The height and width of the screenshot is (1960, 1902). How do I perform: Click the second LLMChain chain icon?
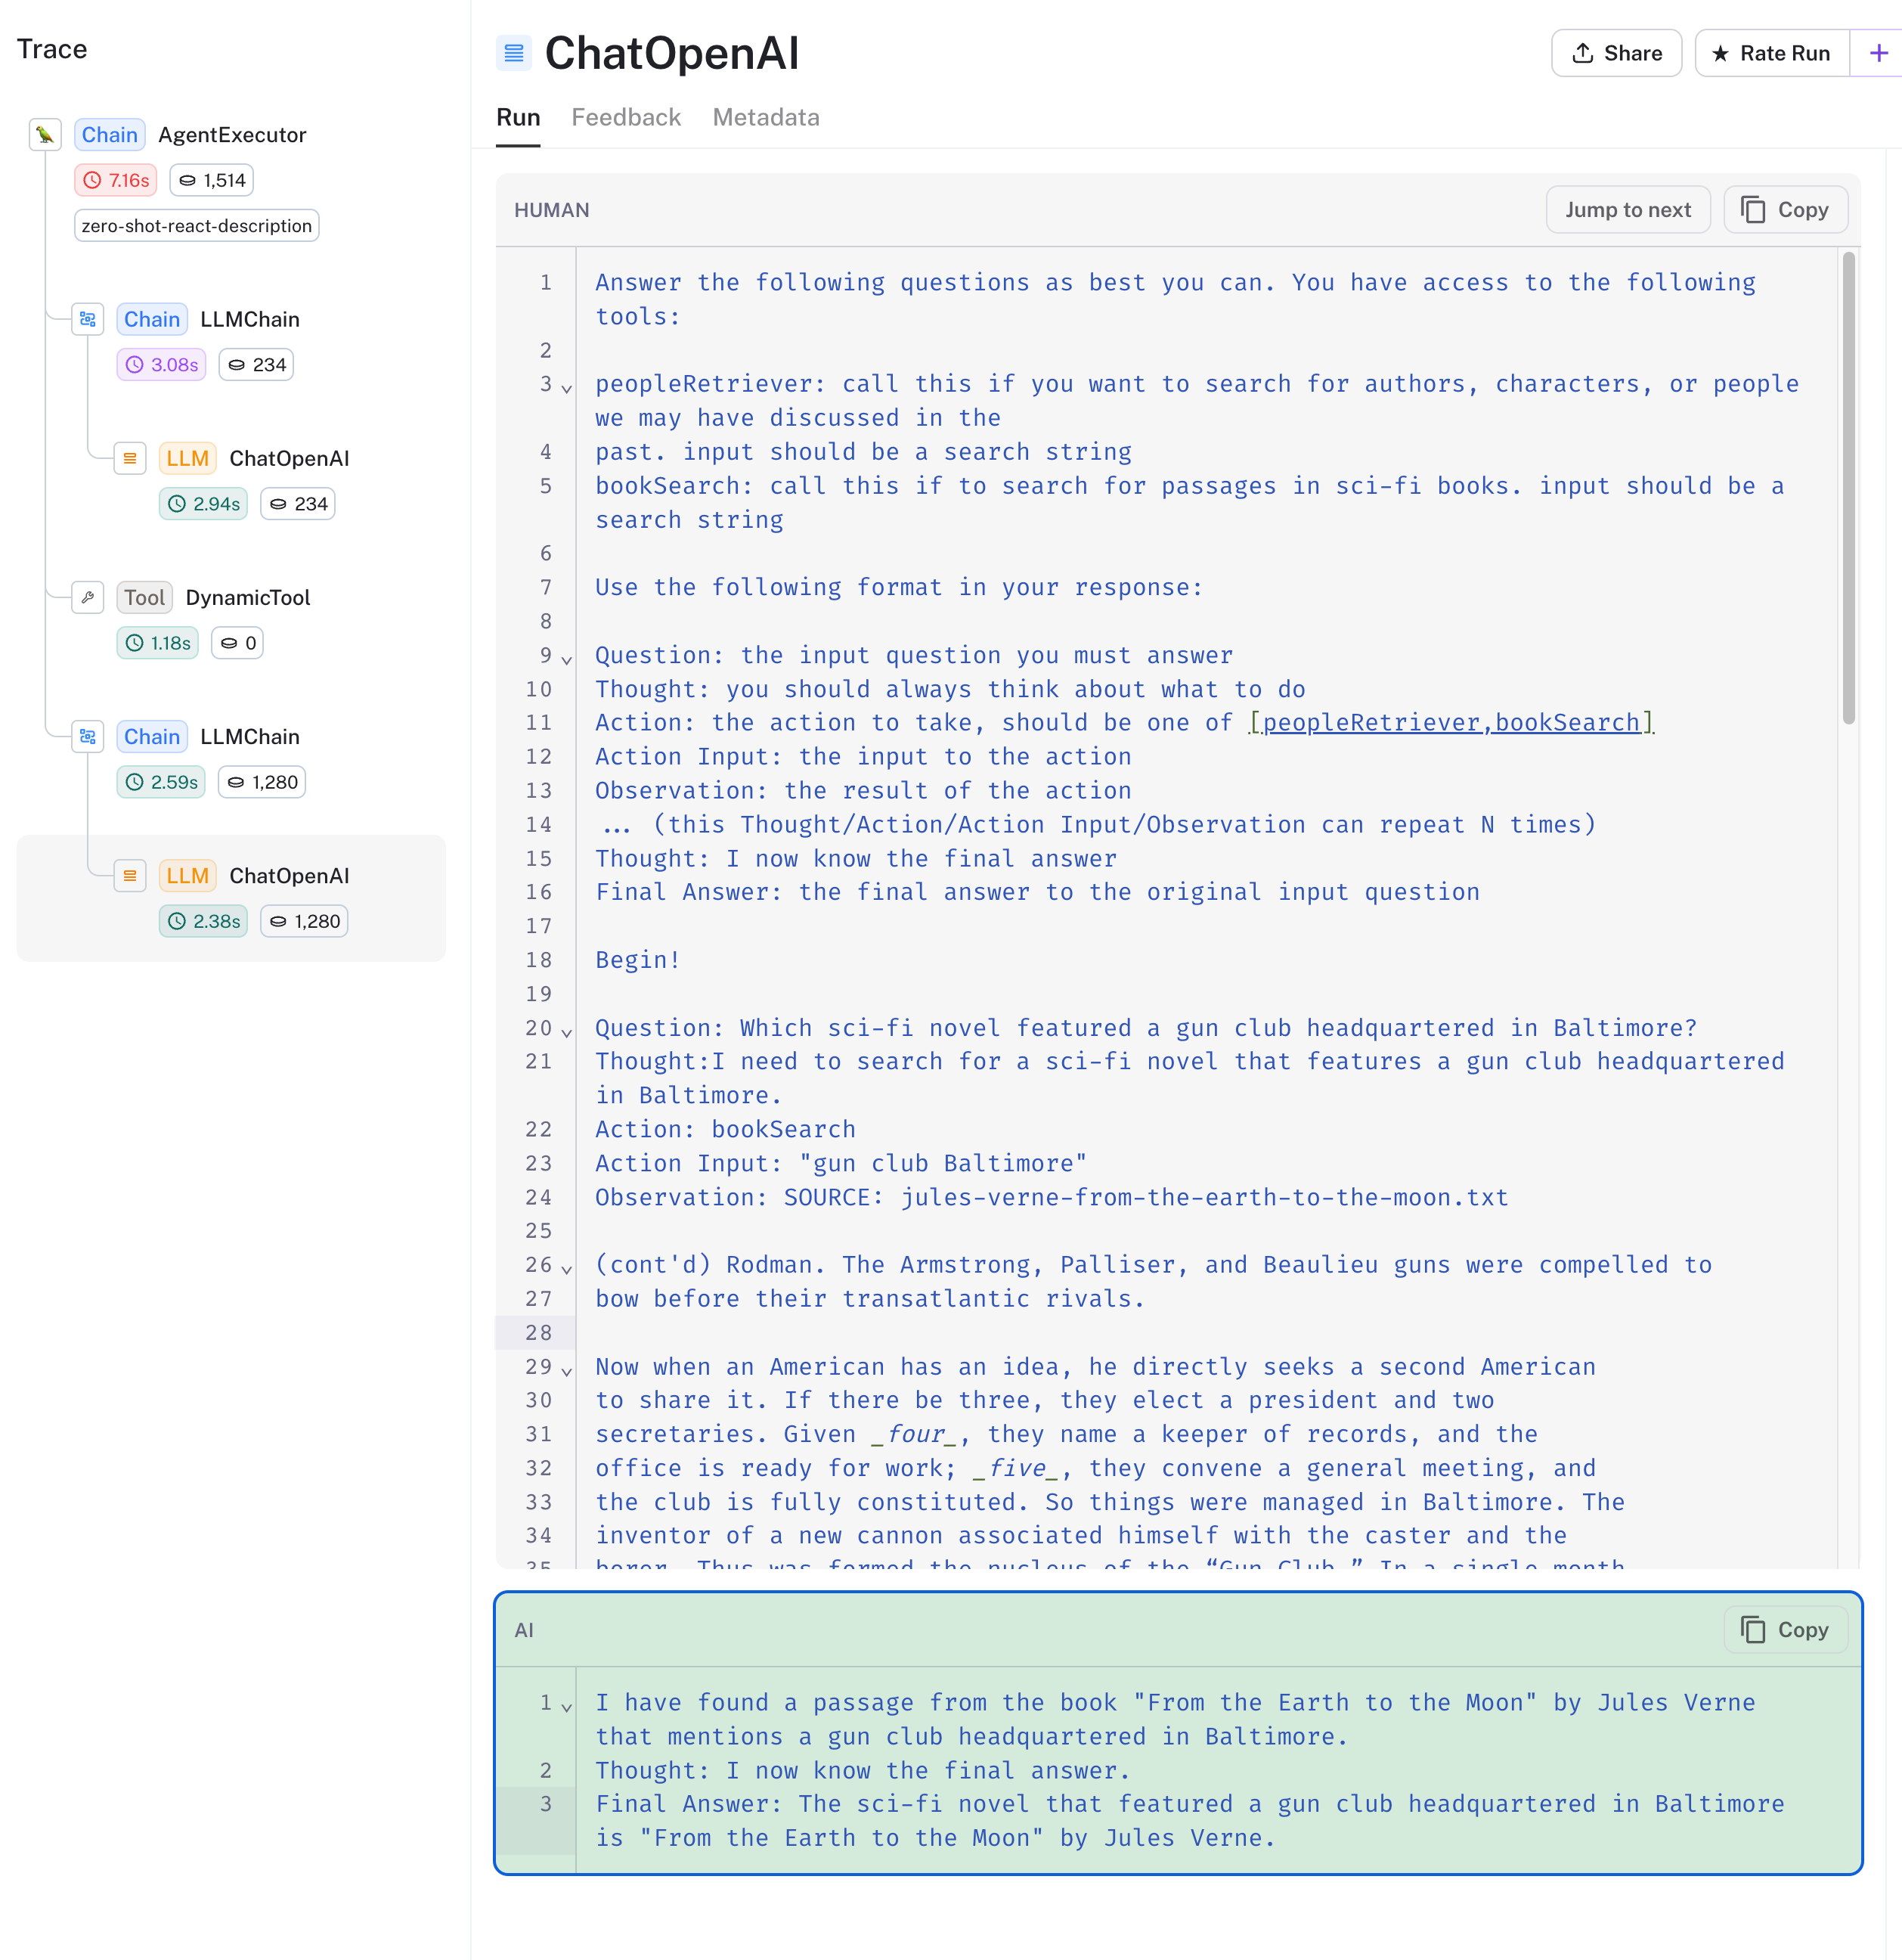[x=88, y=737]
